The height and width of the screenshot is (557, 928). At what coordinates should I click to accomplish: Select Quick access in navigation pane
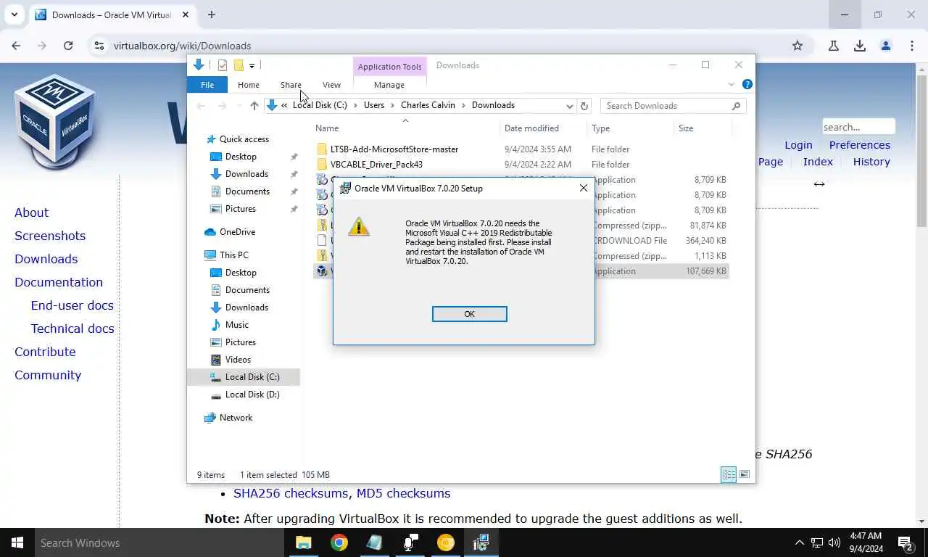[244, 139]
